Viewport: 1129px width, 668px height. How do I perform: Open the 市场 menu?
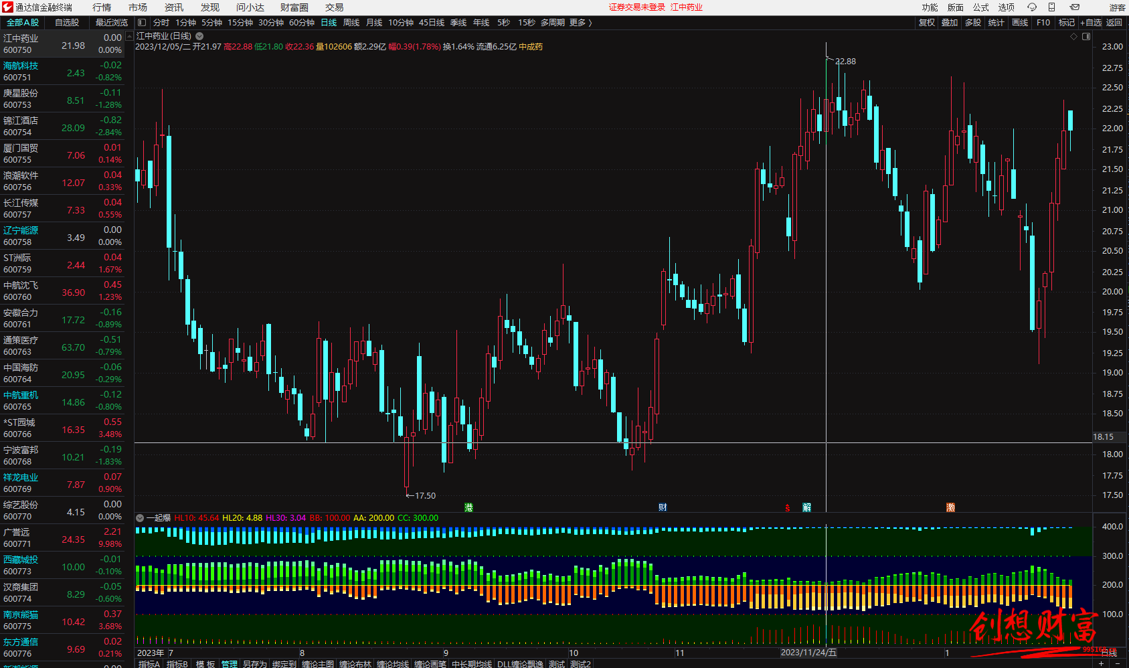pos(138,7)
